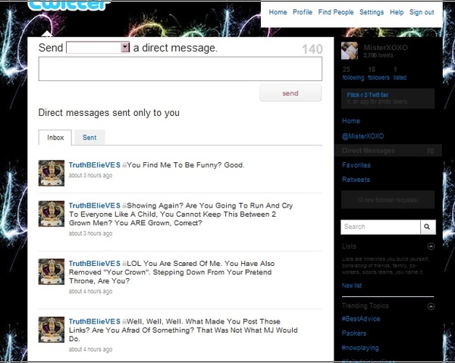Collapse the Lists section arrow
This screenshot has width=455, height=363.
point(431,246)
